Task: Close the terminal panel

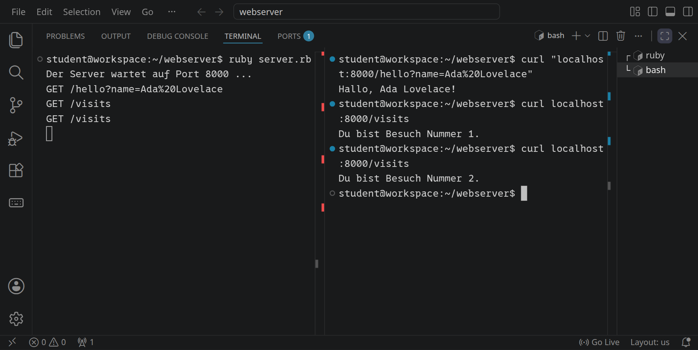Action: 682,36
